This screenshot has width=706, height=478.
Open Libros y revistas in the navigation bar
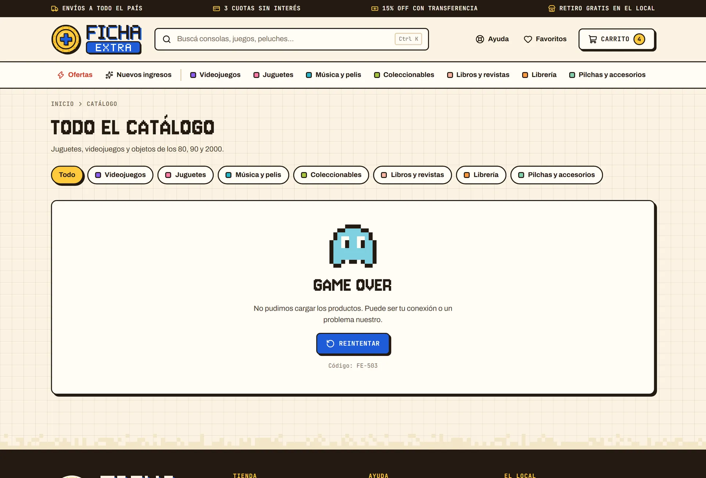pos(478,75)
